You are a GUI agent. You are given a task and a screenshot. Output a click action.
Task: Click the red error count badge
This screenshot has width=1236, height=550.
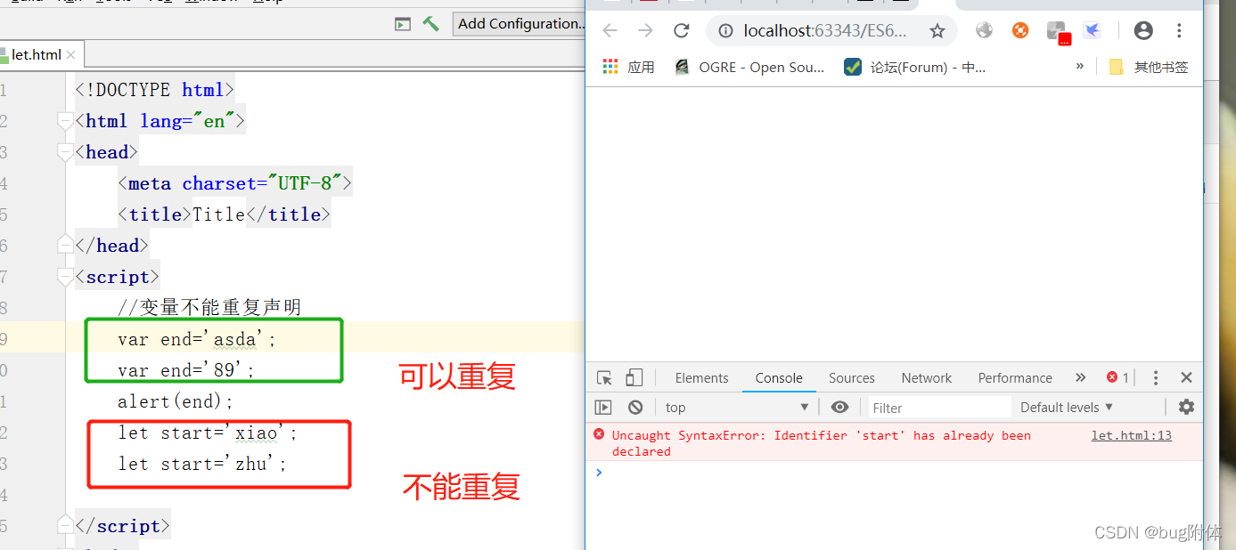coord(1117,377)
